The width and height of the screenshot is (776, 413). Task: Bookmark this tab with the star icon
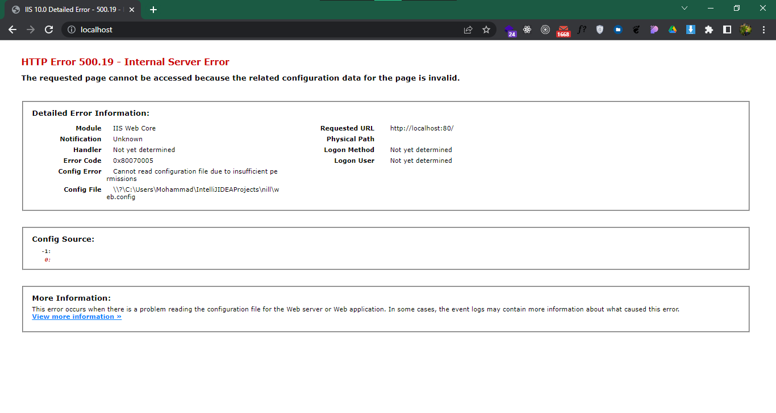(486, 29)
